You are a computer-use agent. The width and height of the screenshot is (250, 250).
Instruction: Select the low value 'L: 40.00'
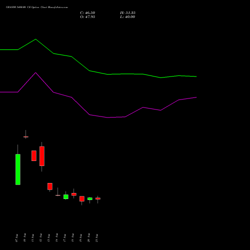click(x=127, y=17)
